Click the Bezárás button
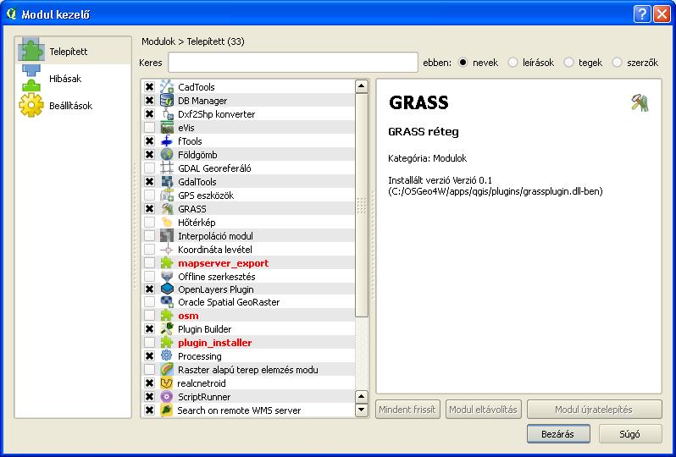Image resolution: width=676 pixels, height=457 pixels. click(558, 434)
